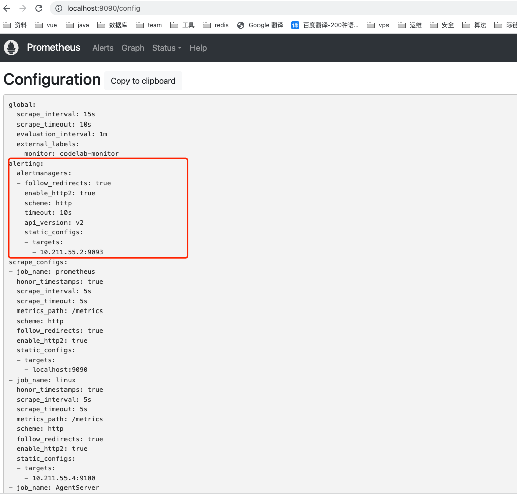Click the alertmanager target 10.211.55.2:9093 text
This screenshot has width=517, height=497.
pos(72,252)
